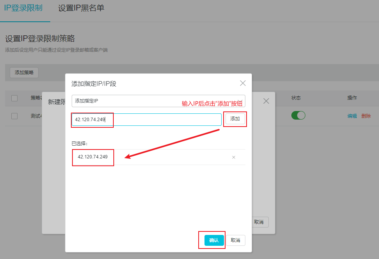
Task: Switch to the IP登录限制 tab
Action: (23, 8)
